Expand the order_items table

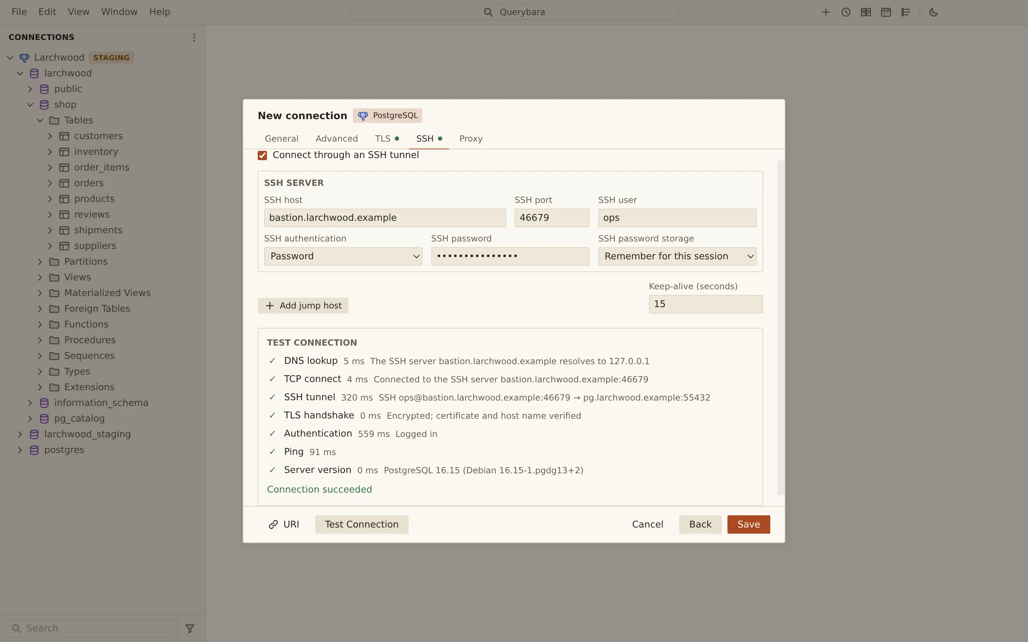coord(50,168)
